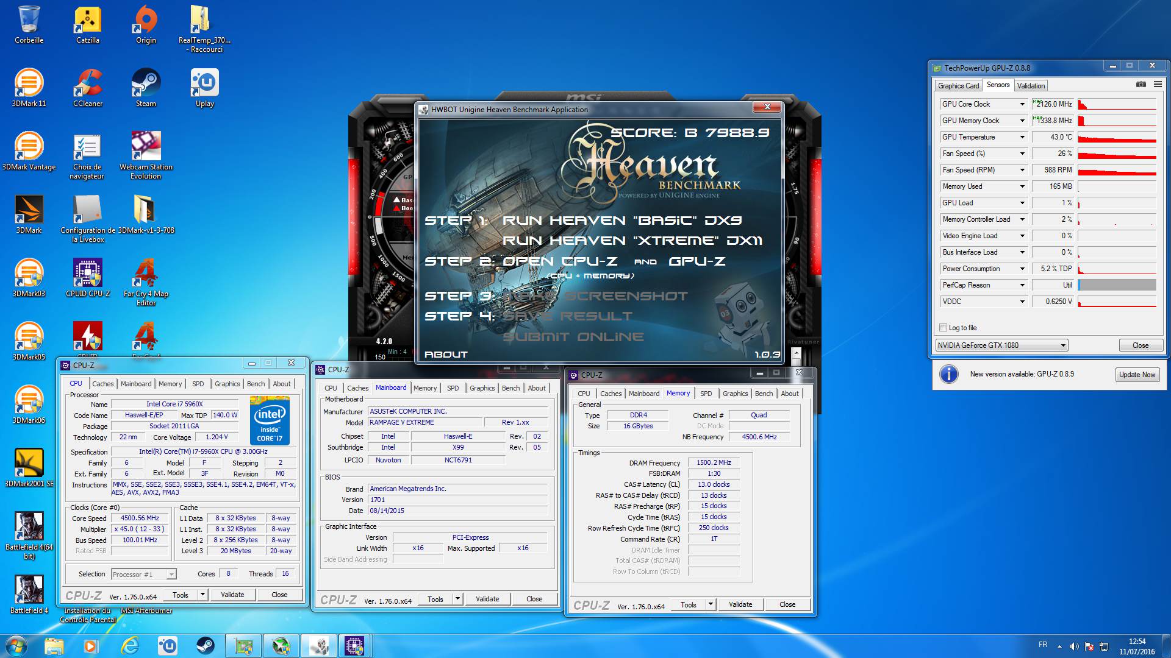The image size is (1171, 658).
Task: Open the GPU-Z hamburger menu icon
Action: pos(1158,85)
